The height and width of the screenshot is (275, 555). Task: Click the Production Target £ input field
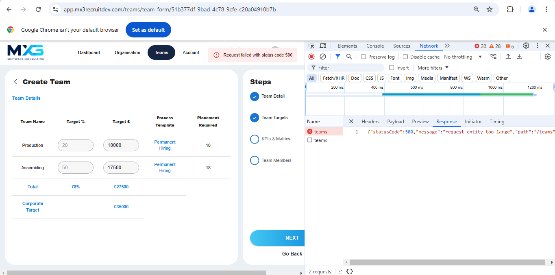(x=121, y=145)
